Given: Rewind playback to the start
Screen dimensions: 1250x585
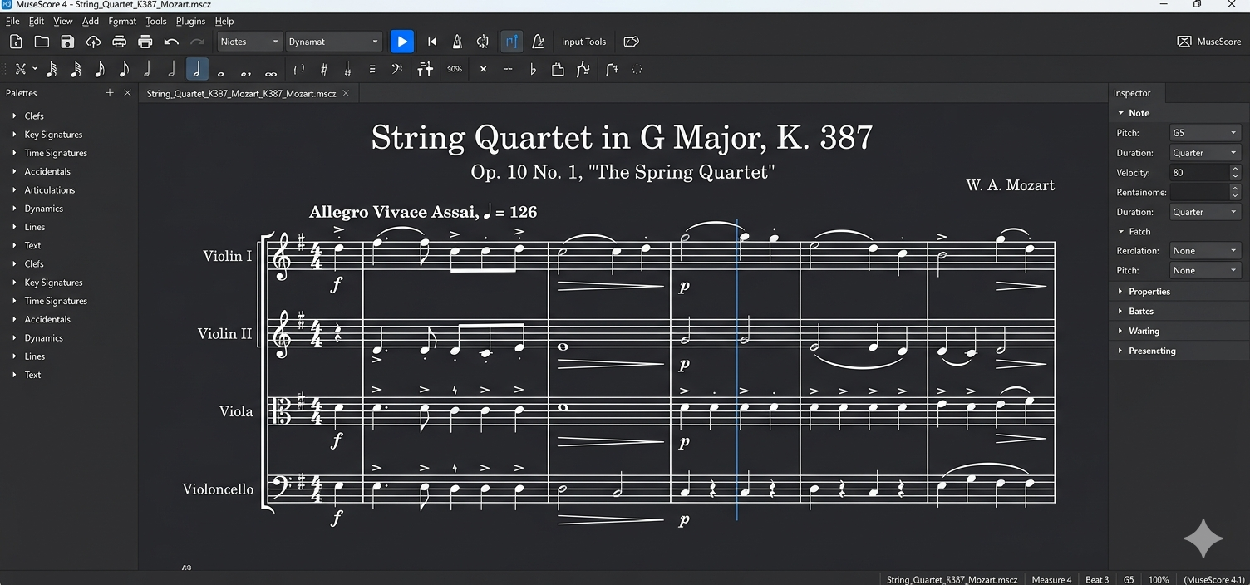Looking at the screenshot, I should pos(432,42).
